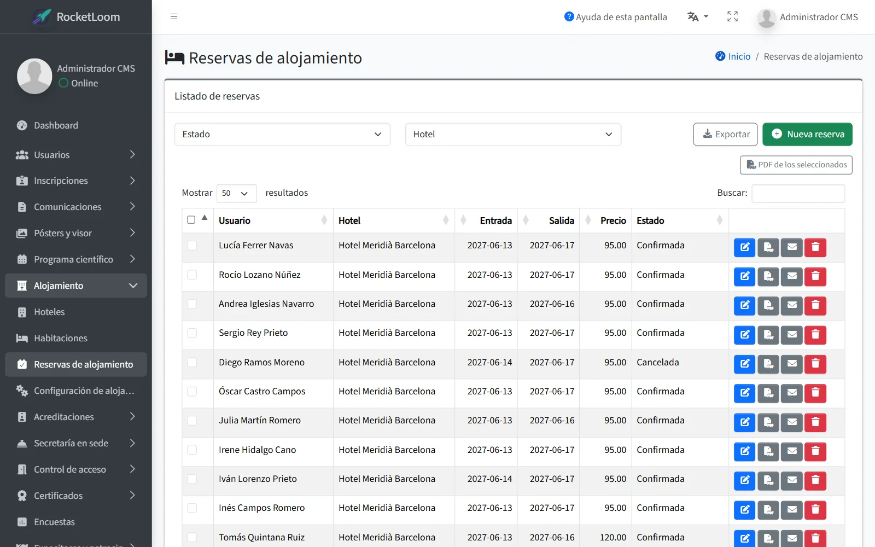Delete Sergio Rey Prieto reservation

(815, 335)
